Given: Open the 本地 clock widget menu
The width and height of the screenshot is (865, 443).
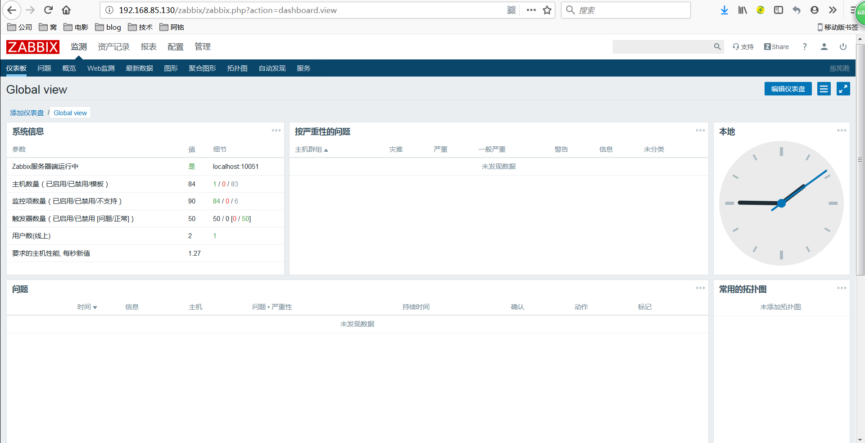Looking at the screenshot, I should tap(841, 130).
